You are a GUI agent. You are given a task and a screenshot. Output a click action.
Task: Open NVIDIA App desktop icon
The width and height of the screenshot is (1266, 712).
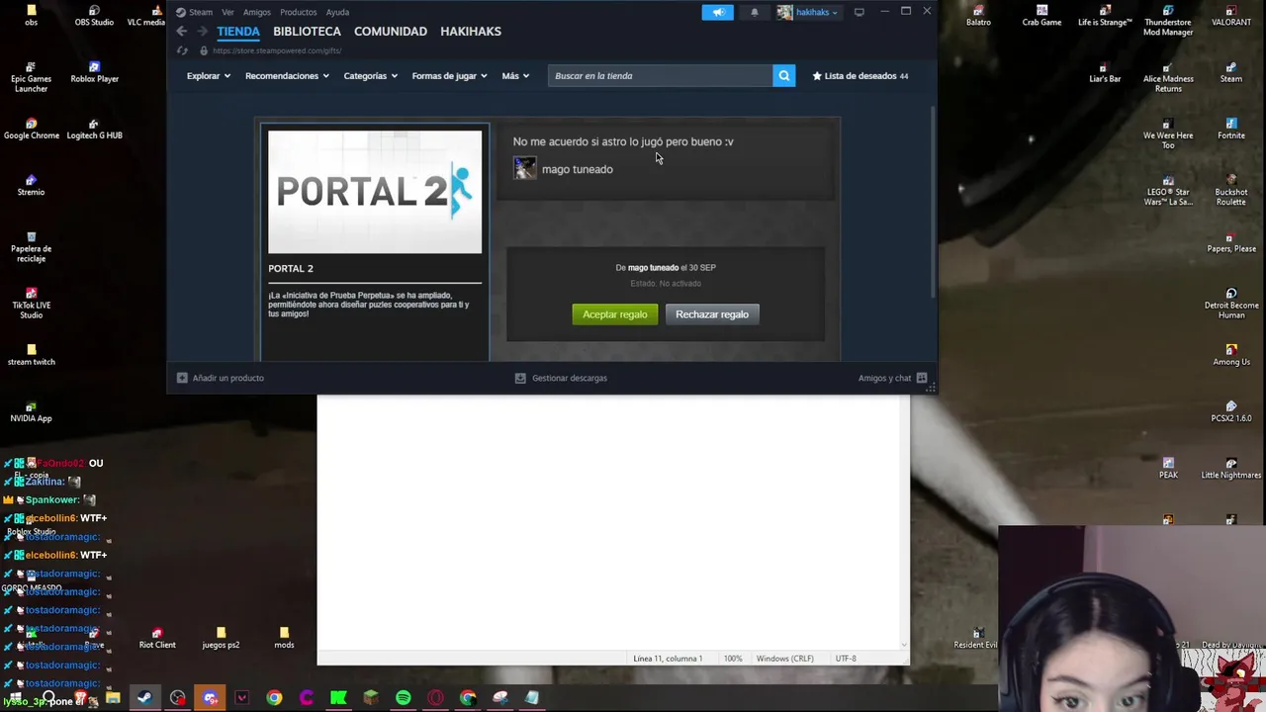point(31,411)
